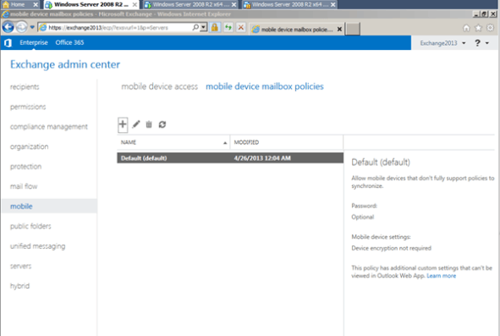Open the help question mark menu
Viewport: 500px width, 336px height.
point(477,43)
